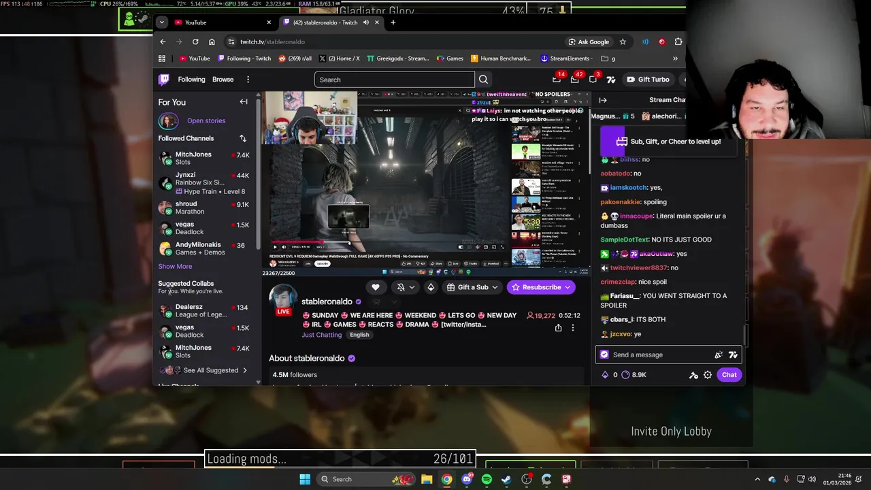Click the Chrome home button
Image resolution: width=871 pixels, height=490 pixels.
(212, 42)
